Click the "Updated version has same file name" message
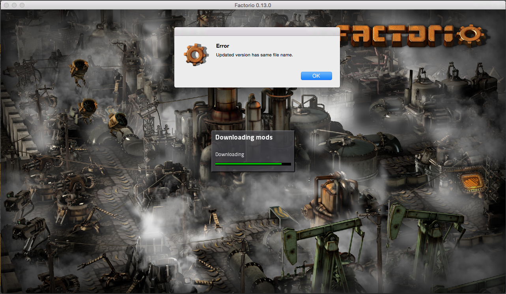 254,55
